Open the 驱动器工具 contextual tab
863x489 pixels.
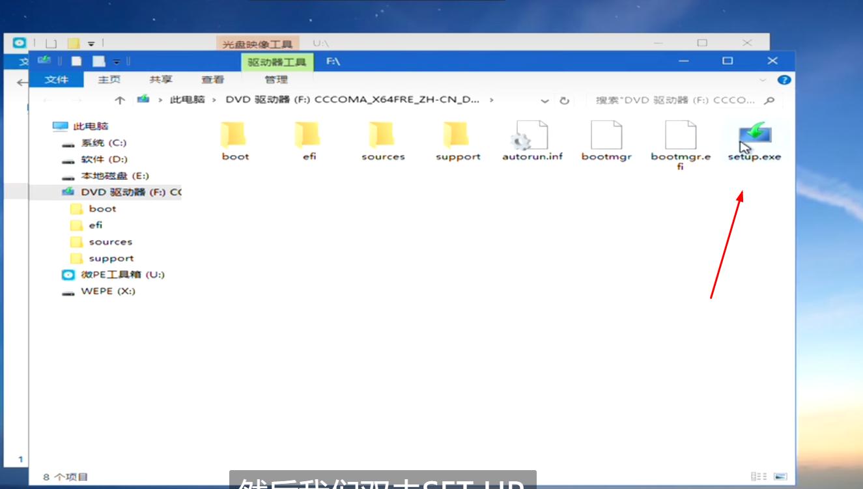[277, 62]
